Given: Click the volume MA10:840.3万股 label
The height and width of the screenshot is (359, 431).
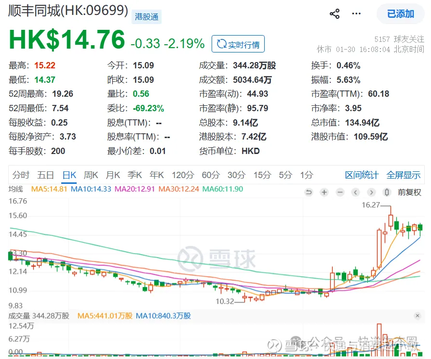Looking at the screenshot, I should 163,316.
